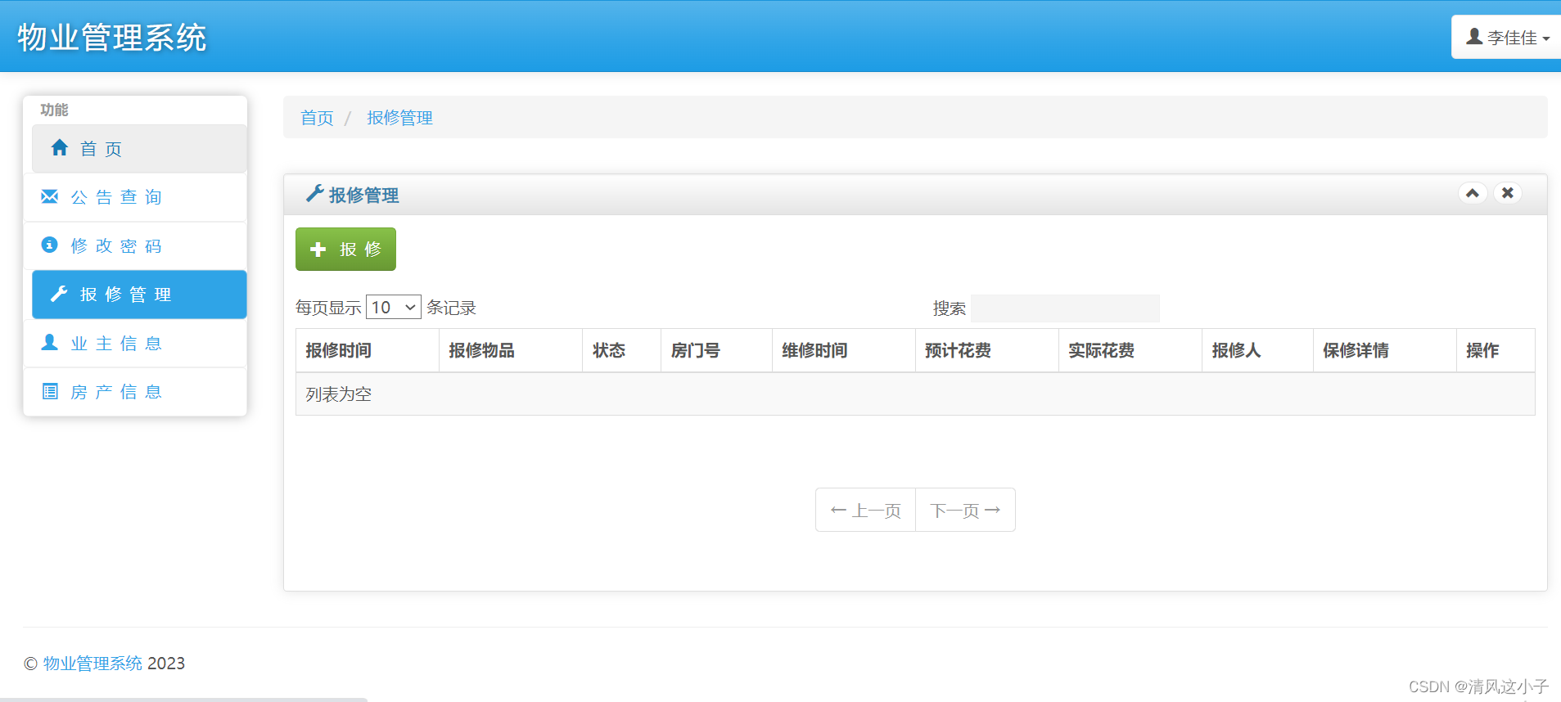This screenshot has width=1561, height=702.
Task: Click the envelope icon for 公告查询
Action: coord(50,196)
